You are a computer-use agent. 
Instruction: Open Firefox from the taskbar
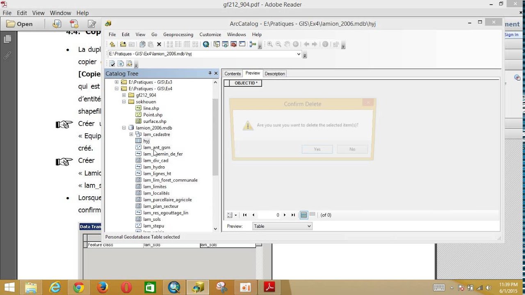pos(103,288)
